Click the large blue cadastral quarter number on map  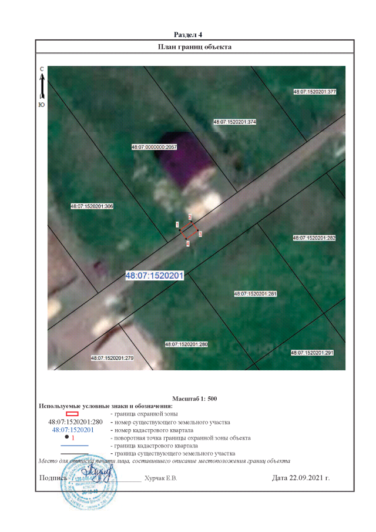click(156, 275)
